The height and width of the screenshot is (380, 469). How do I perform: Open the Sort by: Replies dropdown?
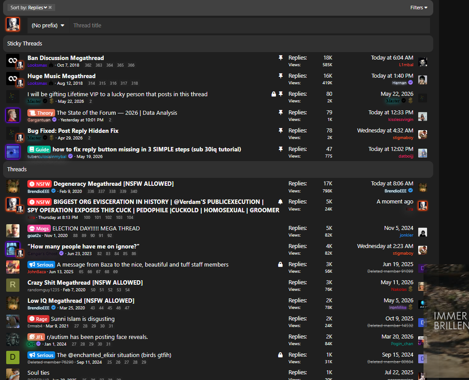pos(28,8)
